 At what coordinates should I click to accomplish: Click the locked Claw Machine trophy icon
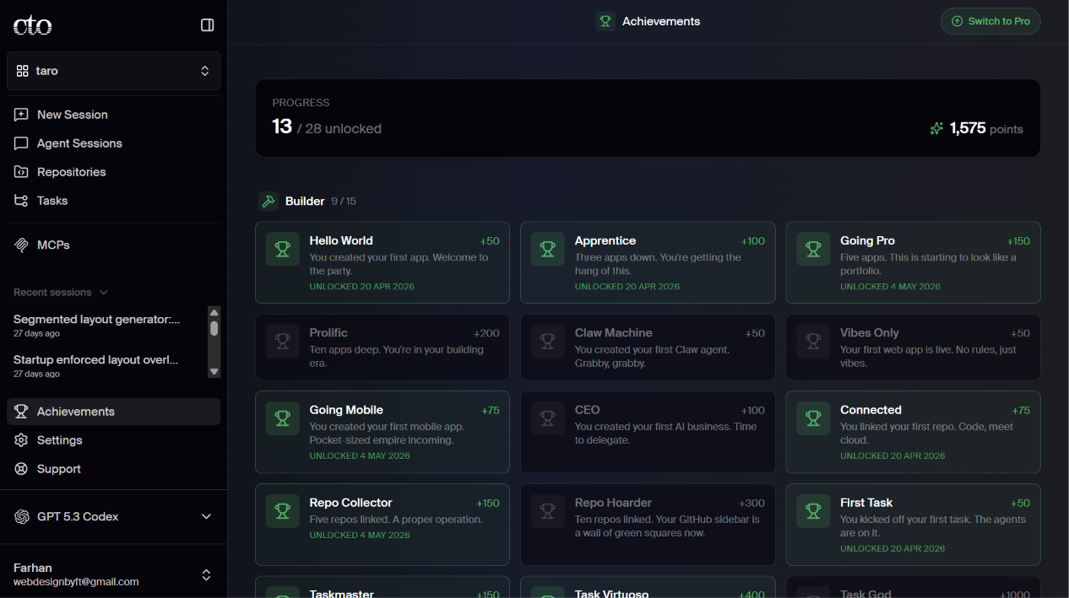click(548, 341)
